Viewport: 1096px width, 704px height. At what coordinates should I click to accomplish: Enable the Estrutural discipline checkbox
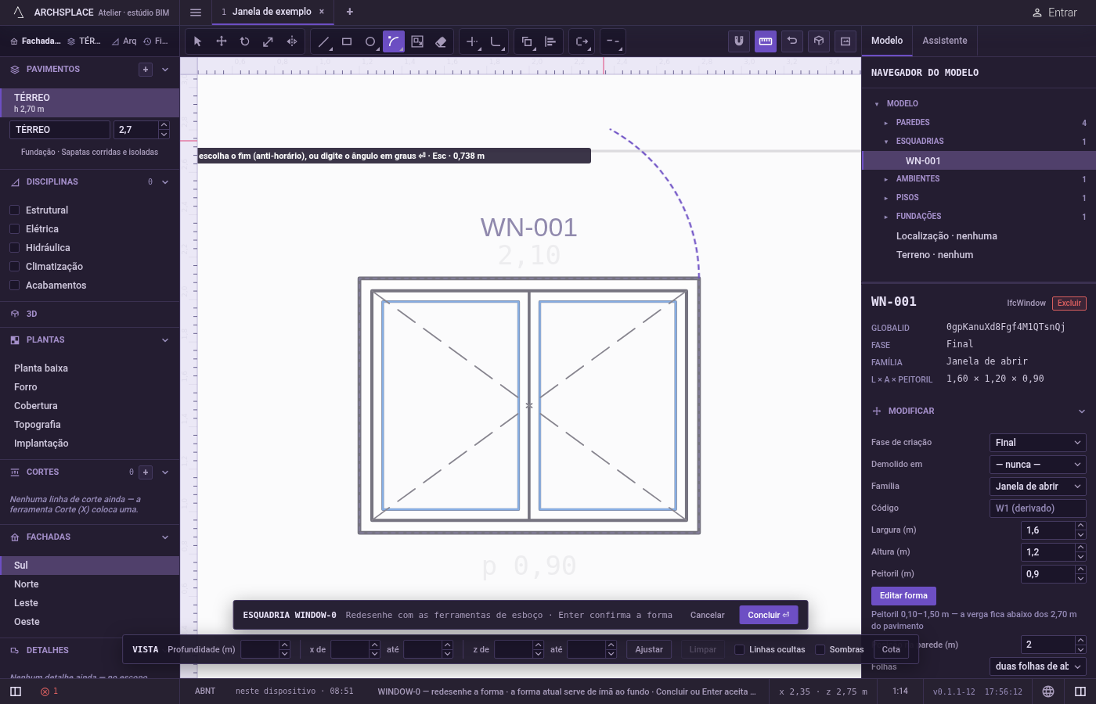coord(14,210)
